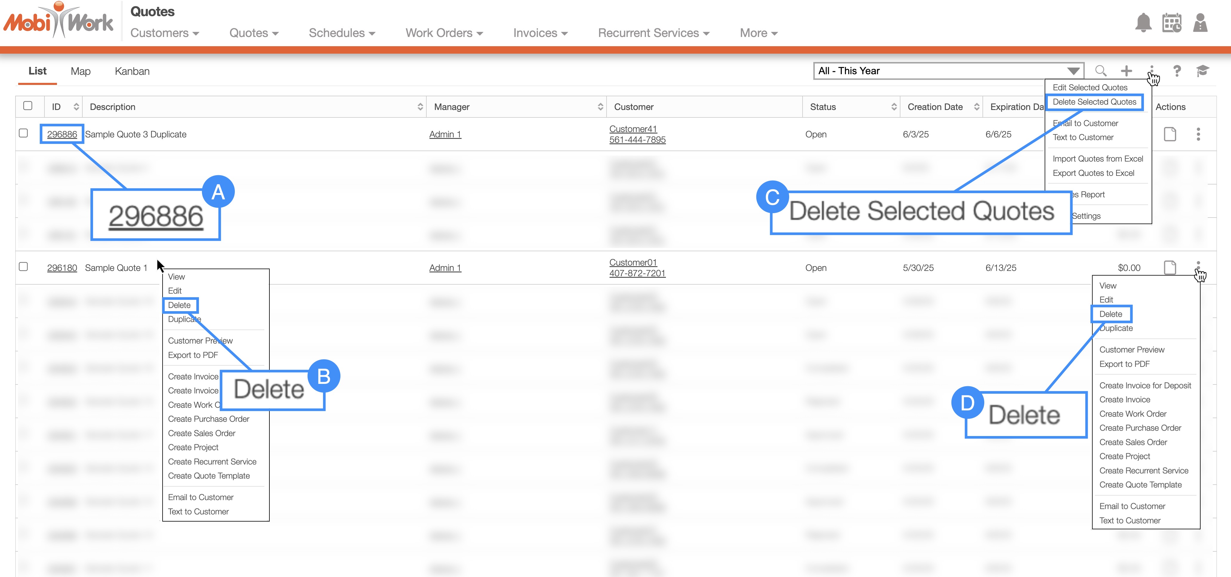This screenshot has height=577, width=1231.
Task: Open the graduation cap tutorial icon
Action: pyautogui.click(x=1202, y=71)
